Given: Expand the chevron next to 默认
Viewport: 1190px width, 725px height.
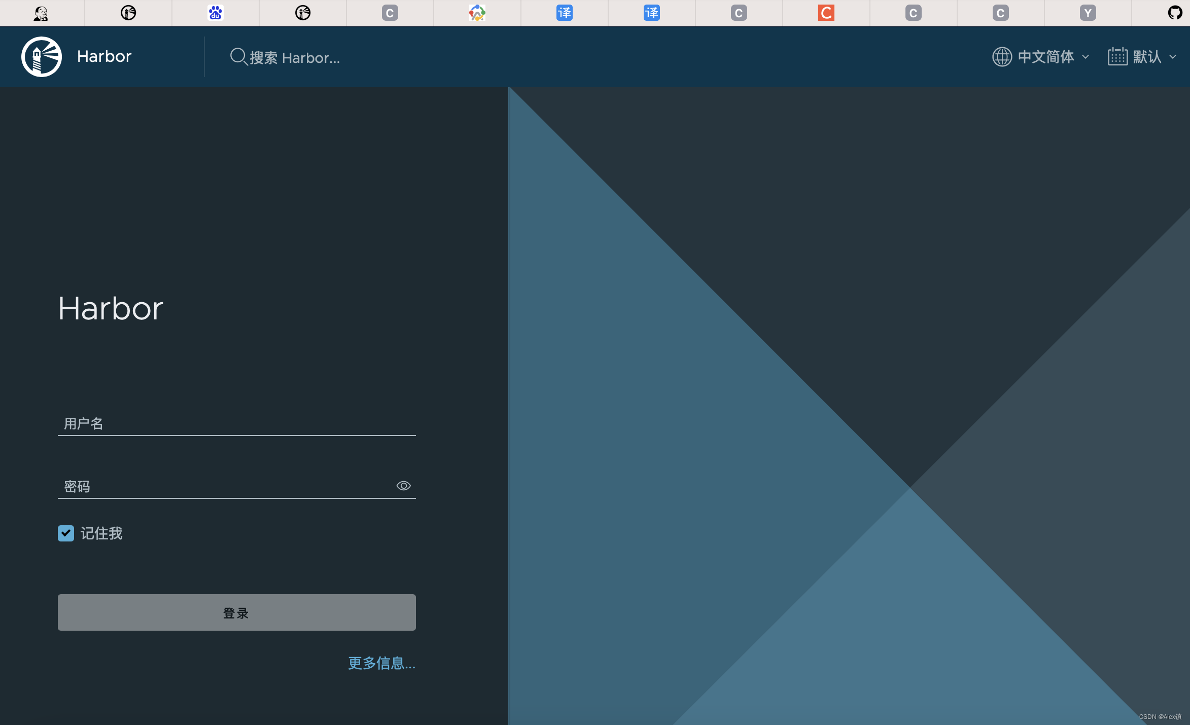Looking at the screenshot, I should [1173, 57].
